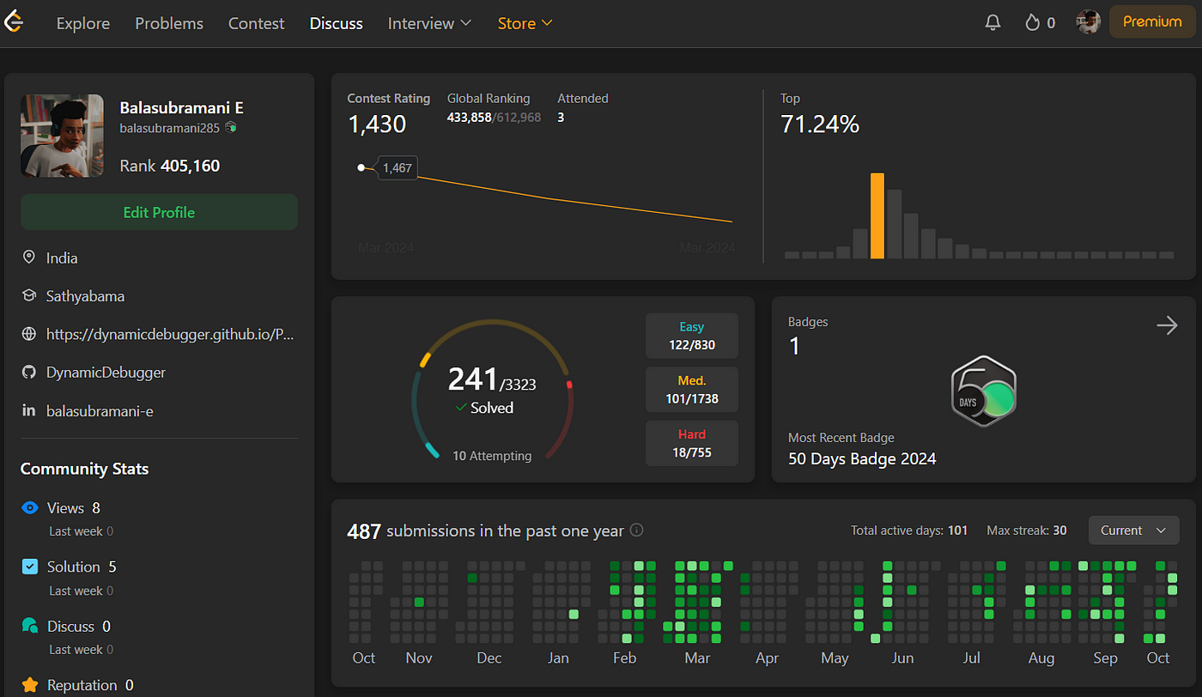Click the streak flame icon

(1032, 22)
